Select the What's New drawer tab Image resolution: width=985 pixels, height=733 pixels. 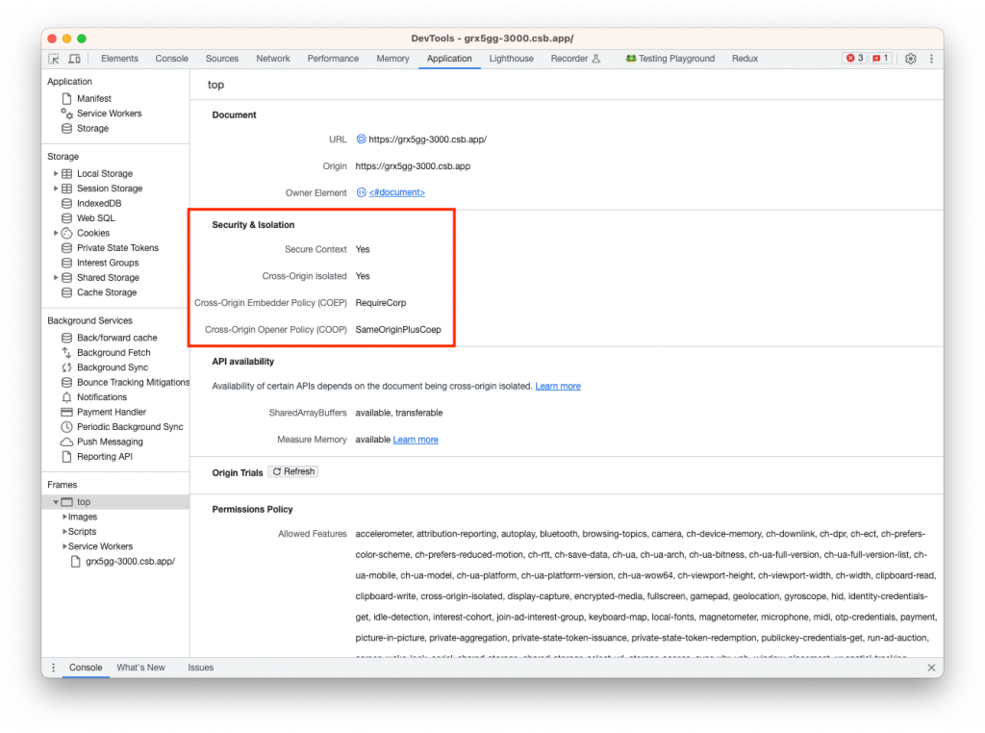140,668
